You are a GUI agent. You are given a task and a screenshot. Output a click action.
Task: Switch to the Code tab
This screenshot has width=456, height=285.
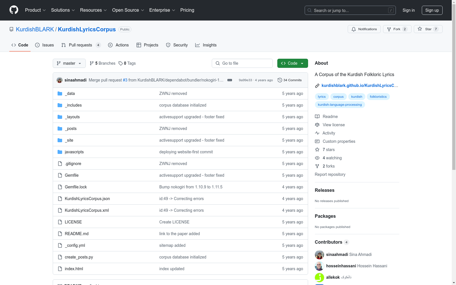point(20,45)
